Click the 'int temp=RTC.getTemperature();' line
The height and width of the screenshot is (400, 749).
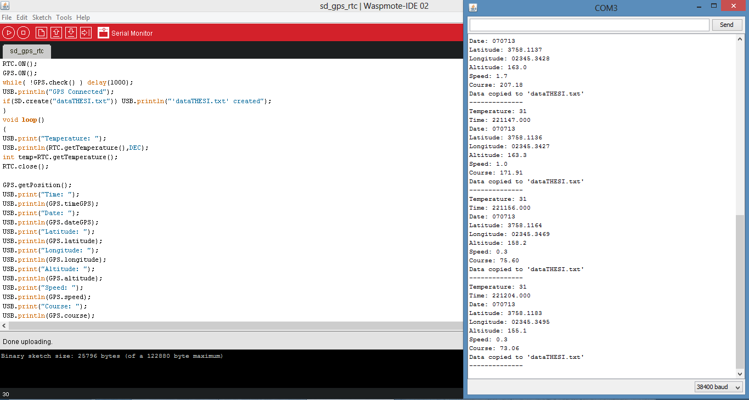[x=60, y=157]
